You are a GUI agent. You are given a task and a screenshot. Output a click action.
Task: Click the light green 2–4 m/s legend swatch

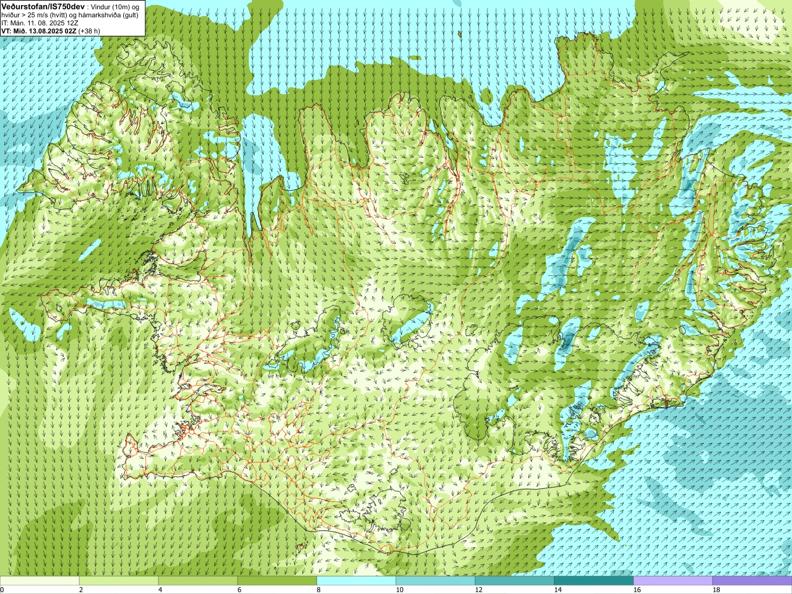(x=119, y=581)
